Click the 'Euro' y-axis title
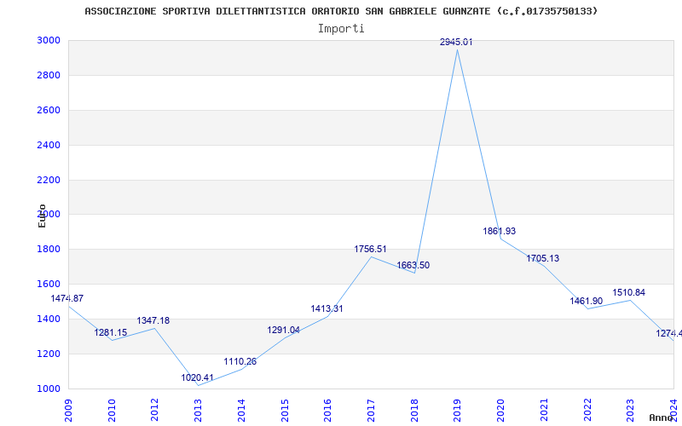Viewport: 682px width, 426px height. point(42,216)
